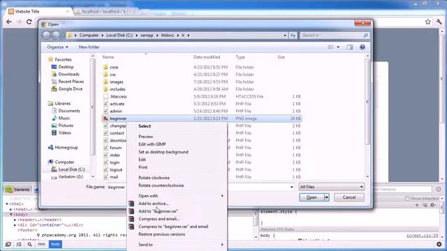Select the css folder

112,75
